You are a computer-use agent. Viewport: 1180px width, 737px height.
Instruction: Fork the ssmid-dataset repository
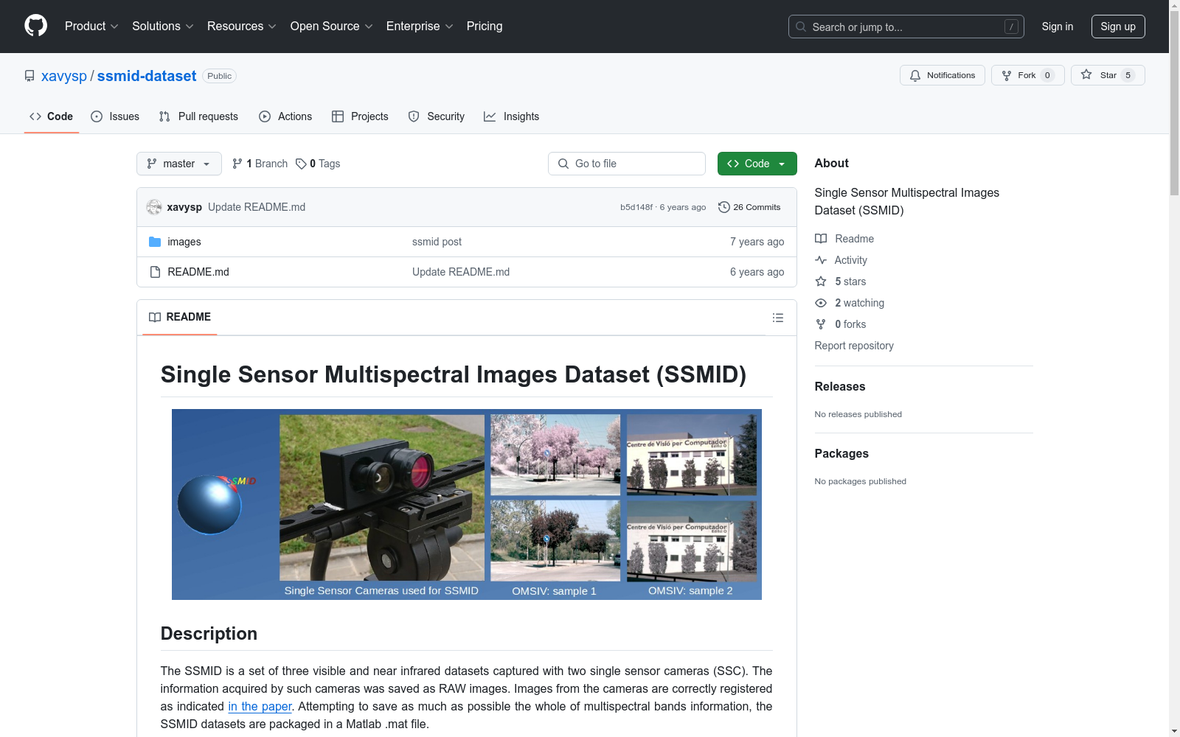(1027, 75)
